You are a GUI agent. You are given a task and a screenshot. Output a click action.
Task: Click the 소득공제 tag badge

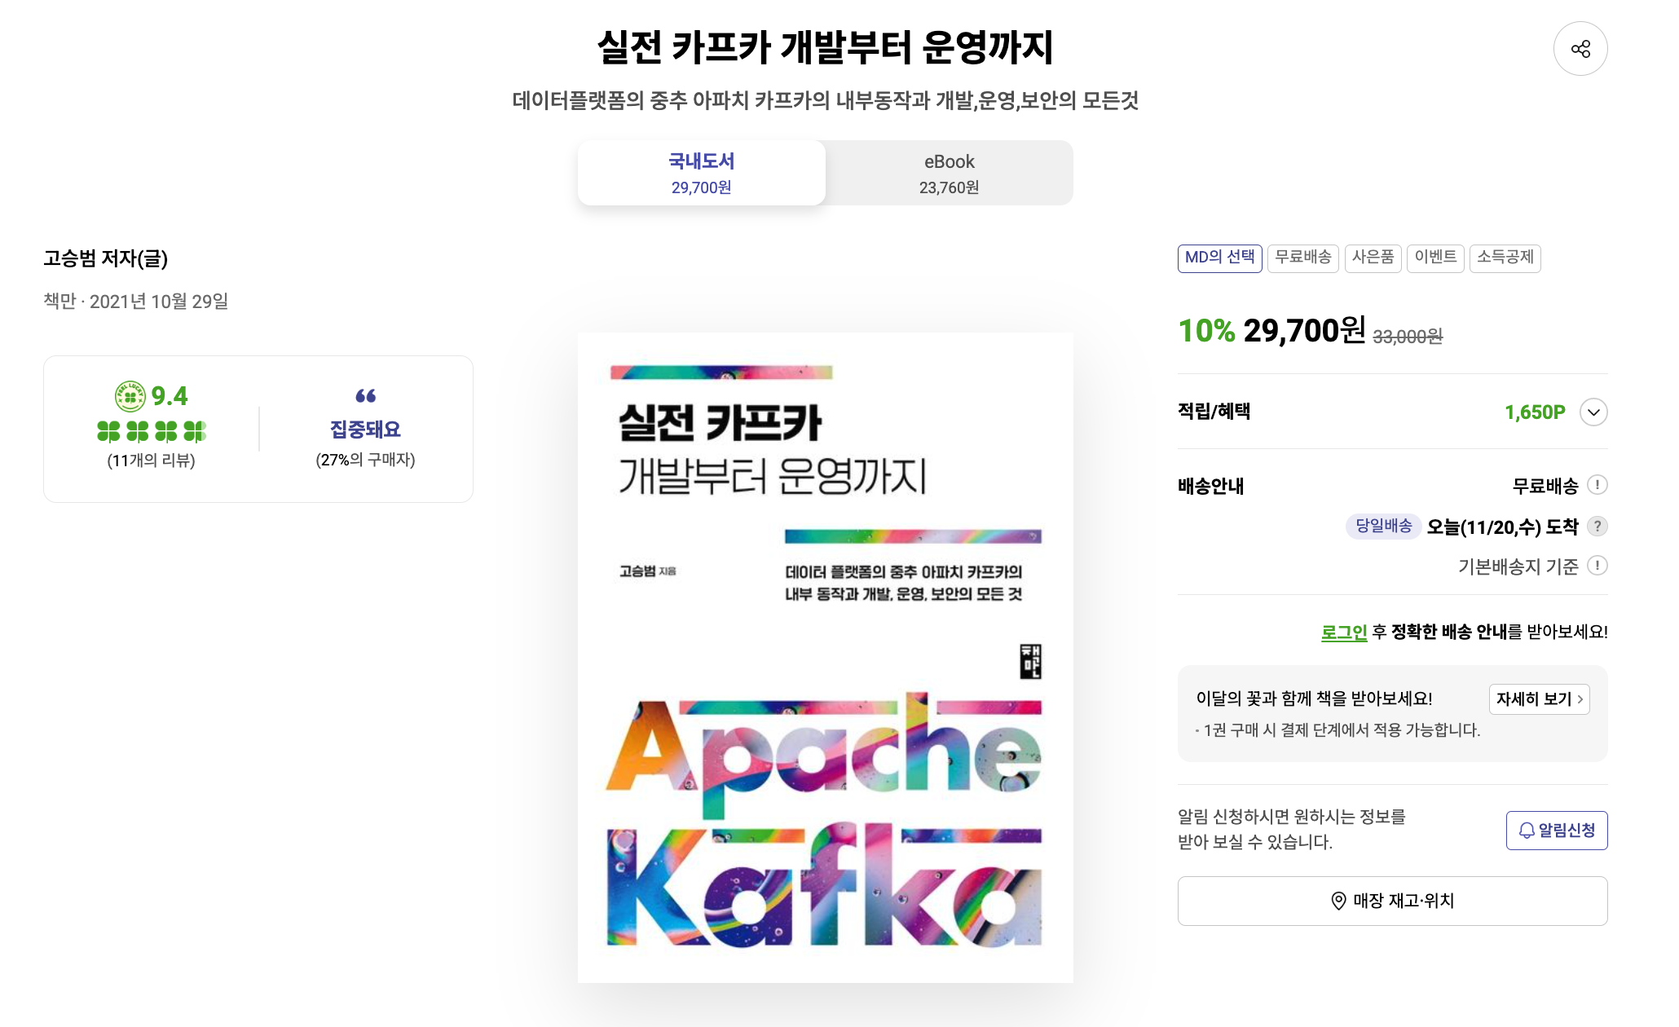pos(1505,258)
